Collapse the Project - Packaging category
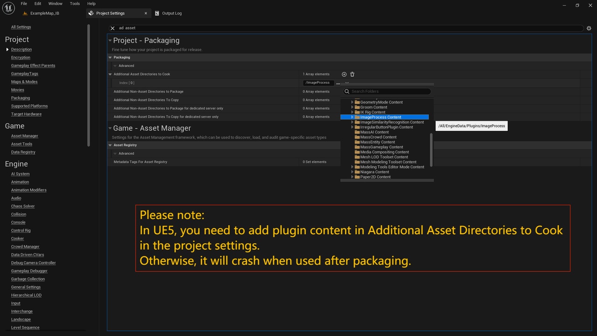Screen dimensions: 597x336 point(110,41)
